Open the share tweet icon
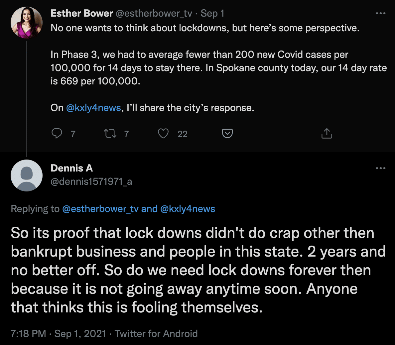 [x=327, y=133]
